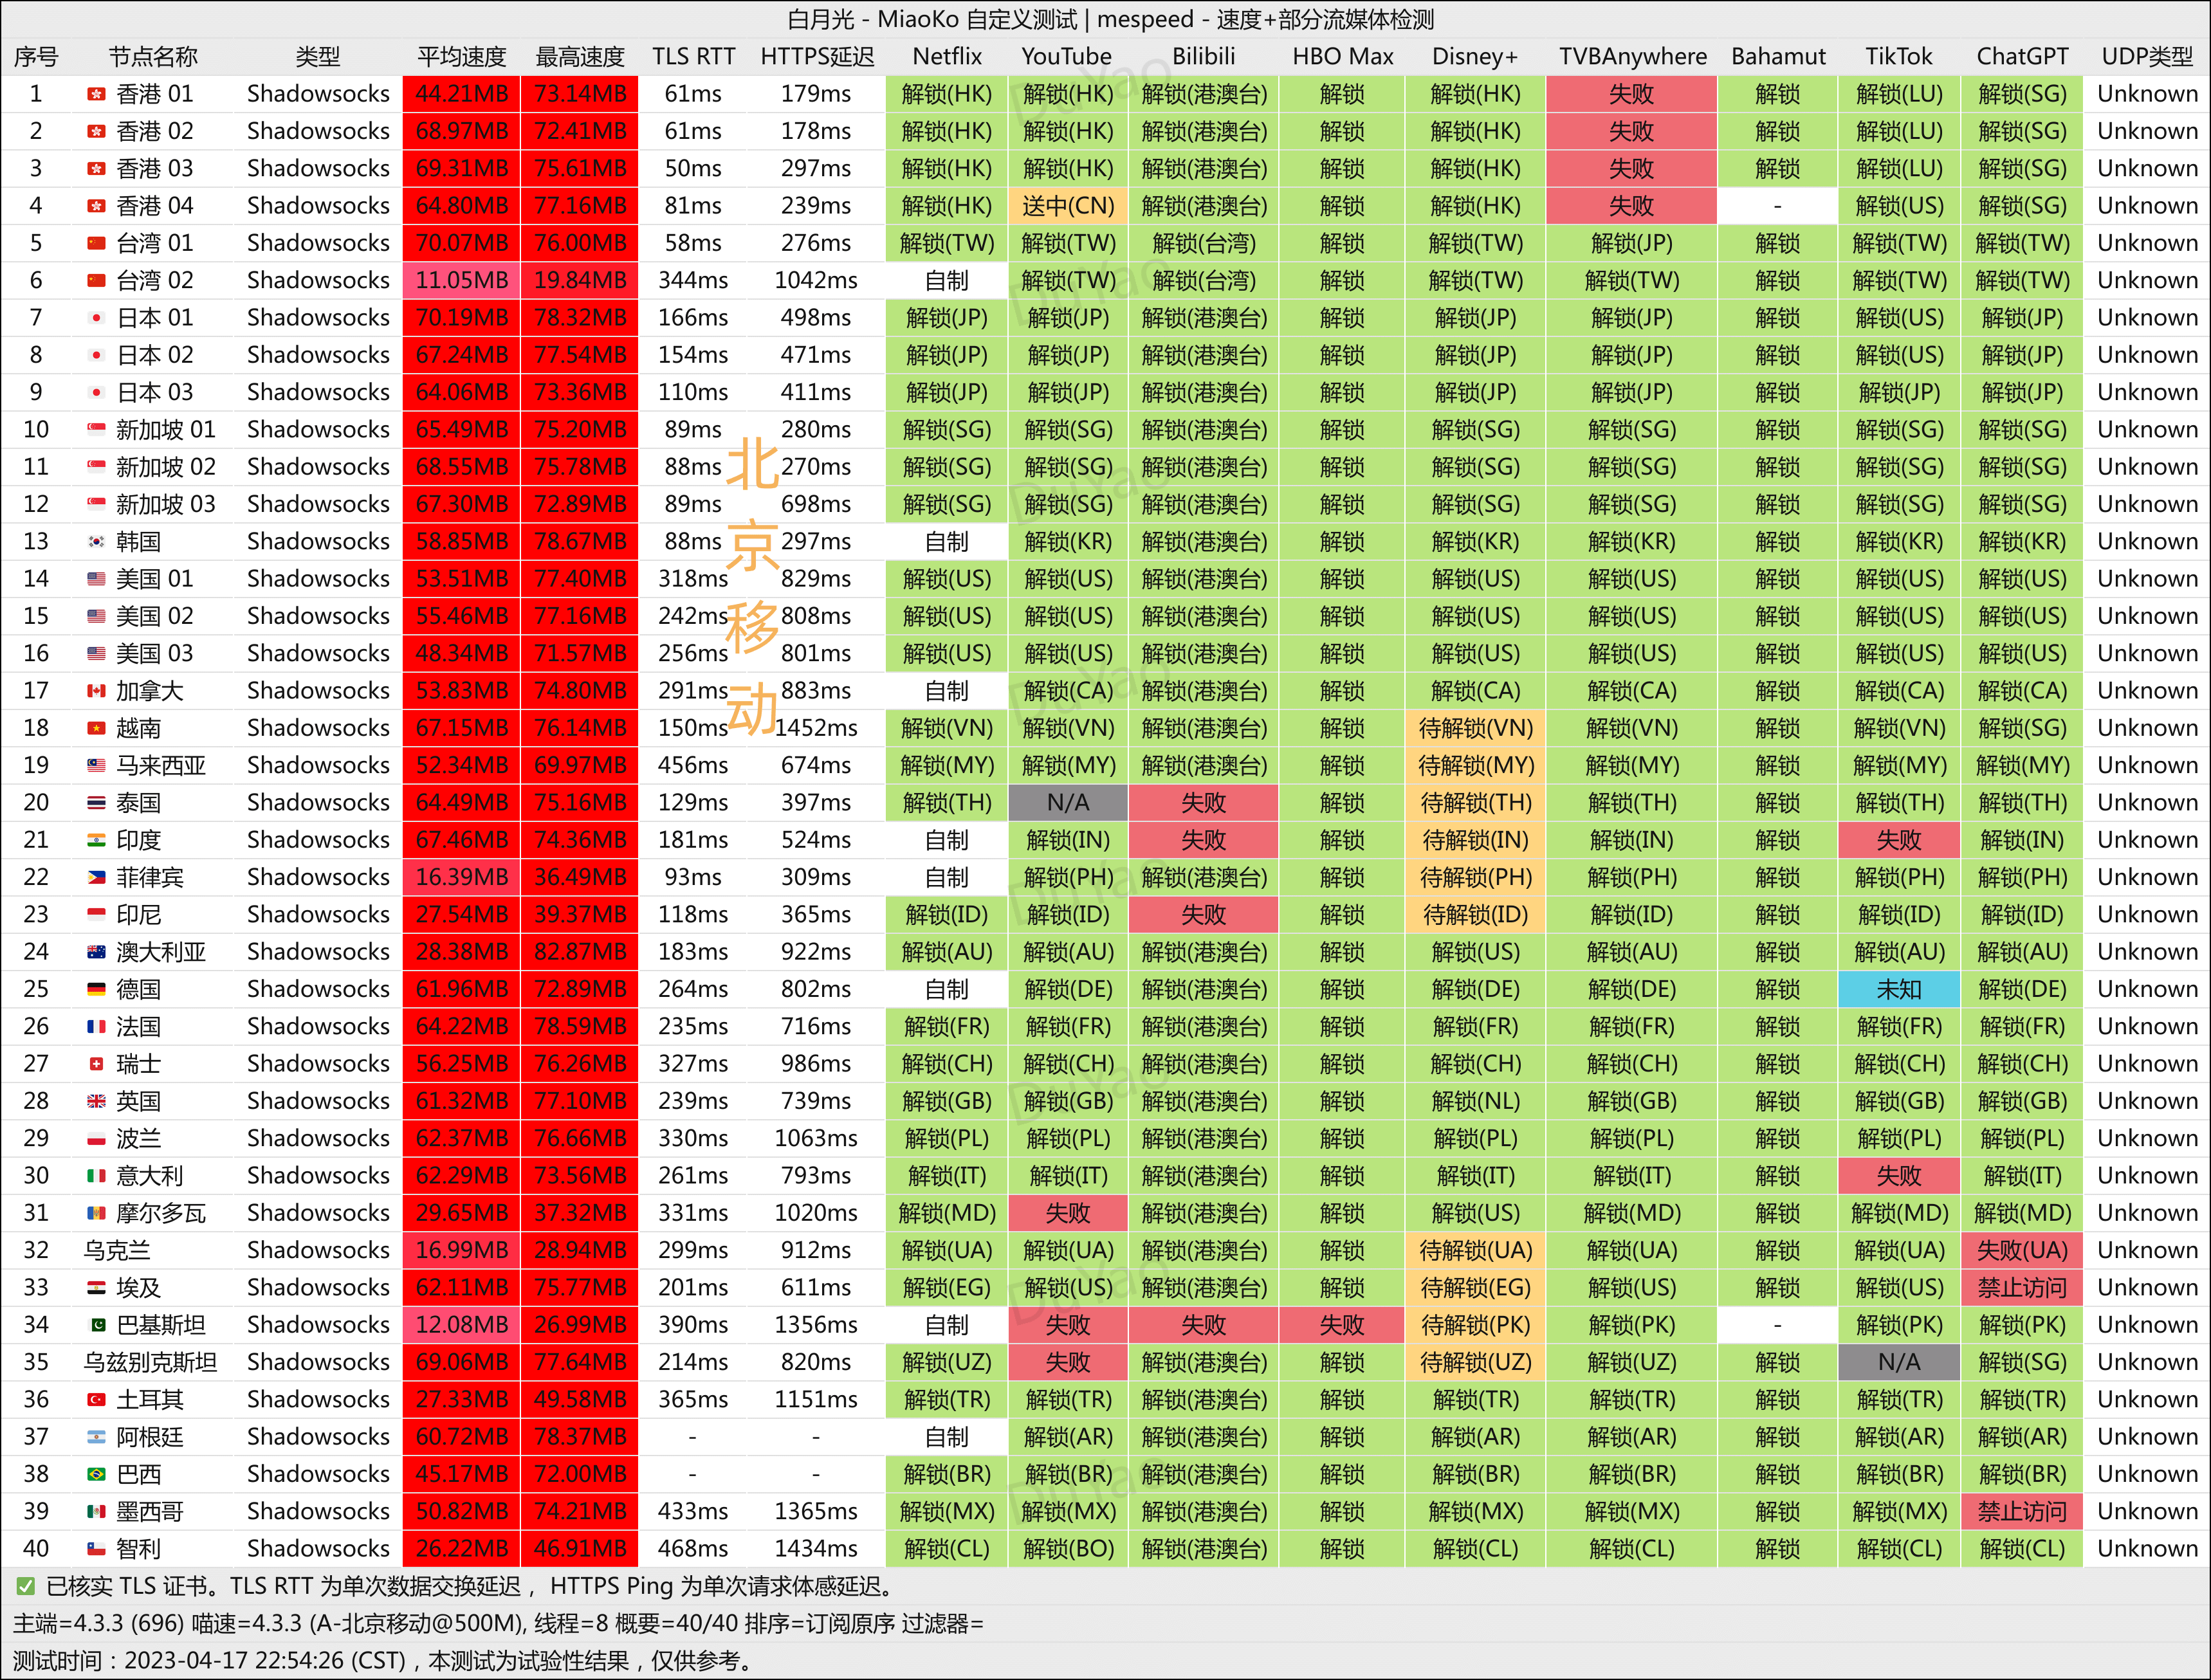Click the Disney+ column header
2211x1680 pixels.
pos(1475,56)
